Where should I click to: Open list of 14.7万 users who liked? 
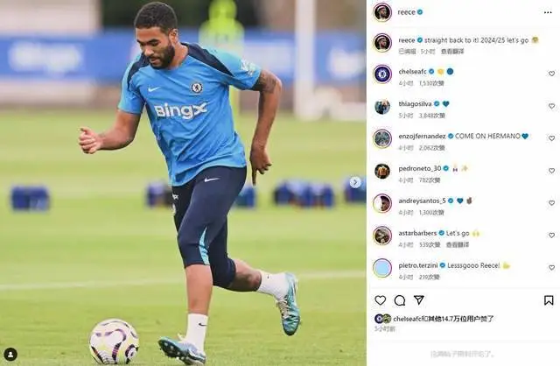444,319
